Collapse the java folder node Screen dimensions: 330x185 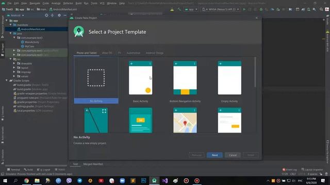coord(10,33)
